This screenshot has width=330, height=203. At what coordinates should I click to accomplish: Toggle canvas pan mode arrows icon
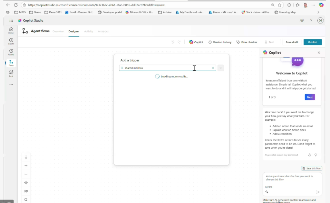[x=26, y=157]
